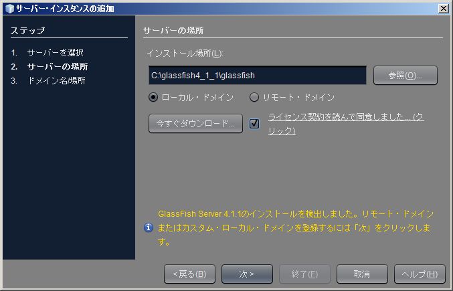Close the サーバー・インスタンスの追加 dialog
The width and height of the screenshot is (453, 291).
click(x=443, y=9)
